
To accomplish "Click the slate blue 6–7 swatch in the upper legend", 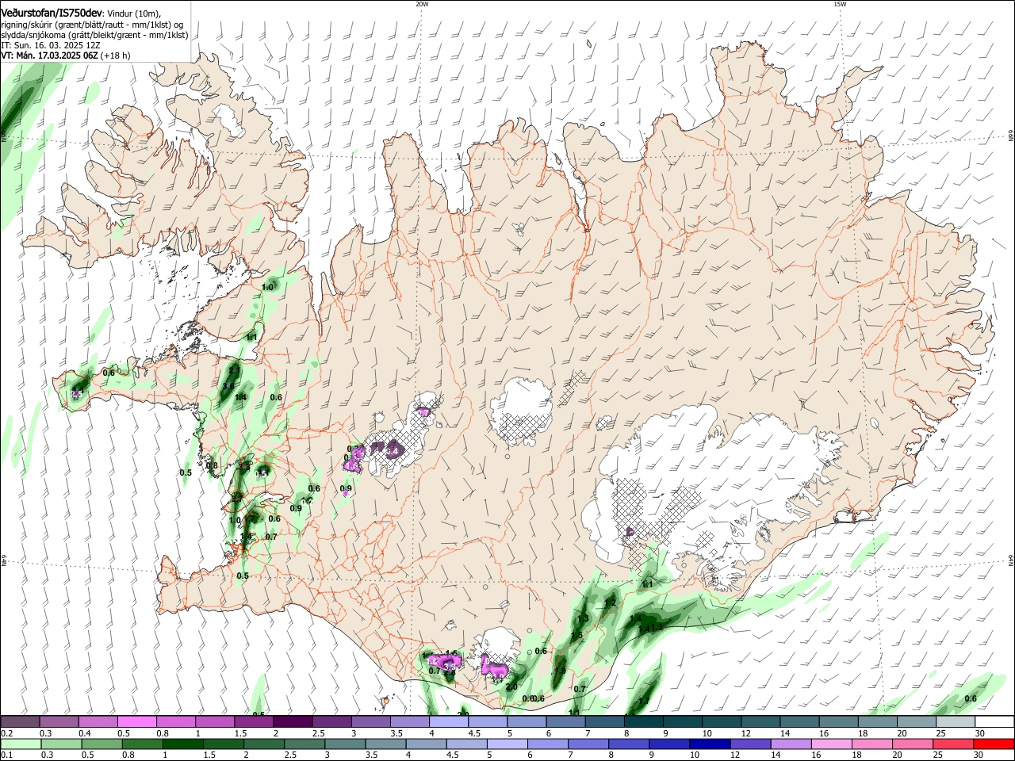I will point(565,721).
